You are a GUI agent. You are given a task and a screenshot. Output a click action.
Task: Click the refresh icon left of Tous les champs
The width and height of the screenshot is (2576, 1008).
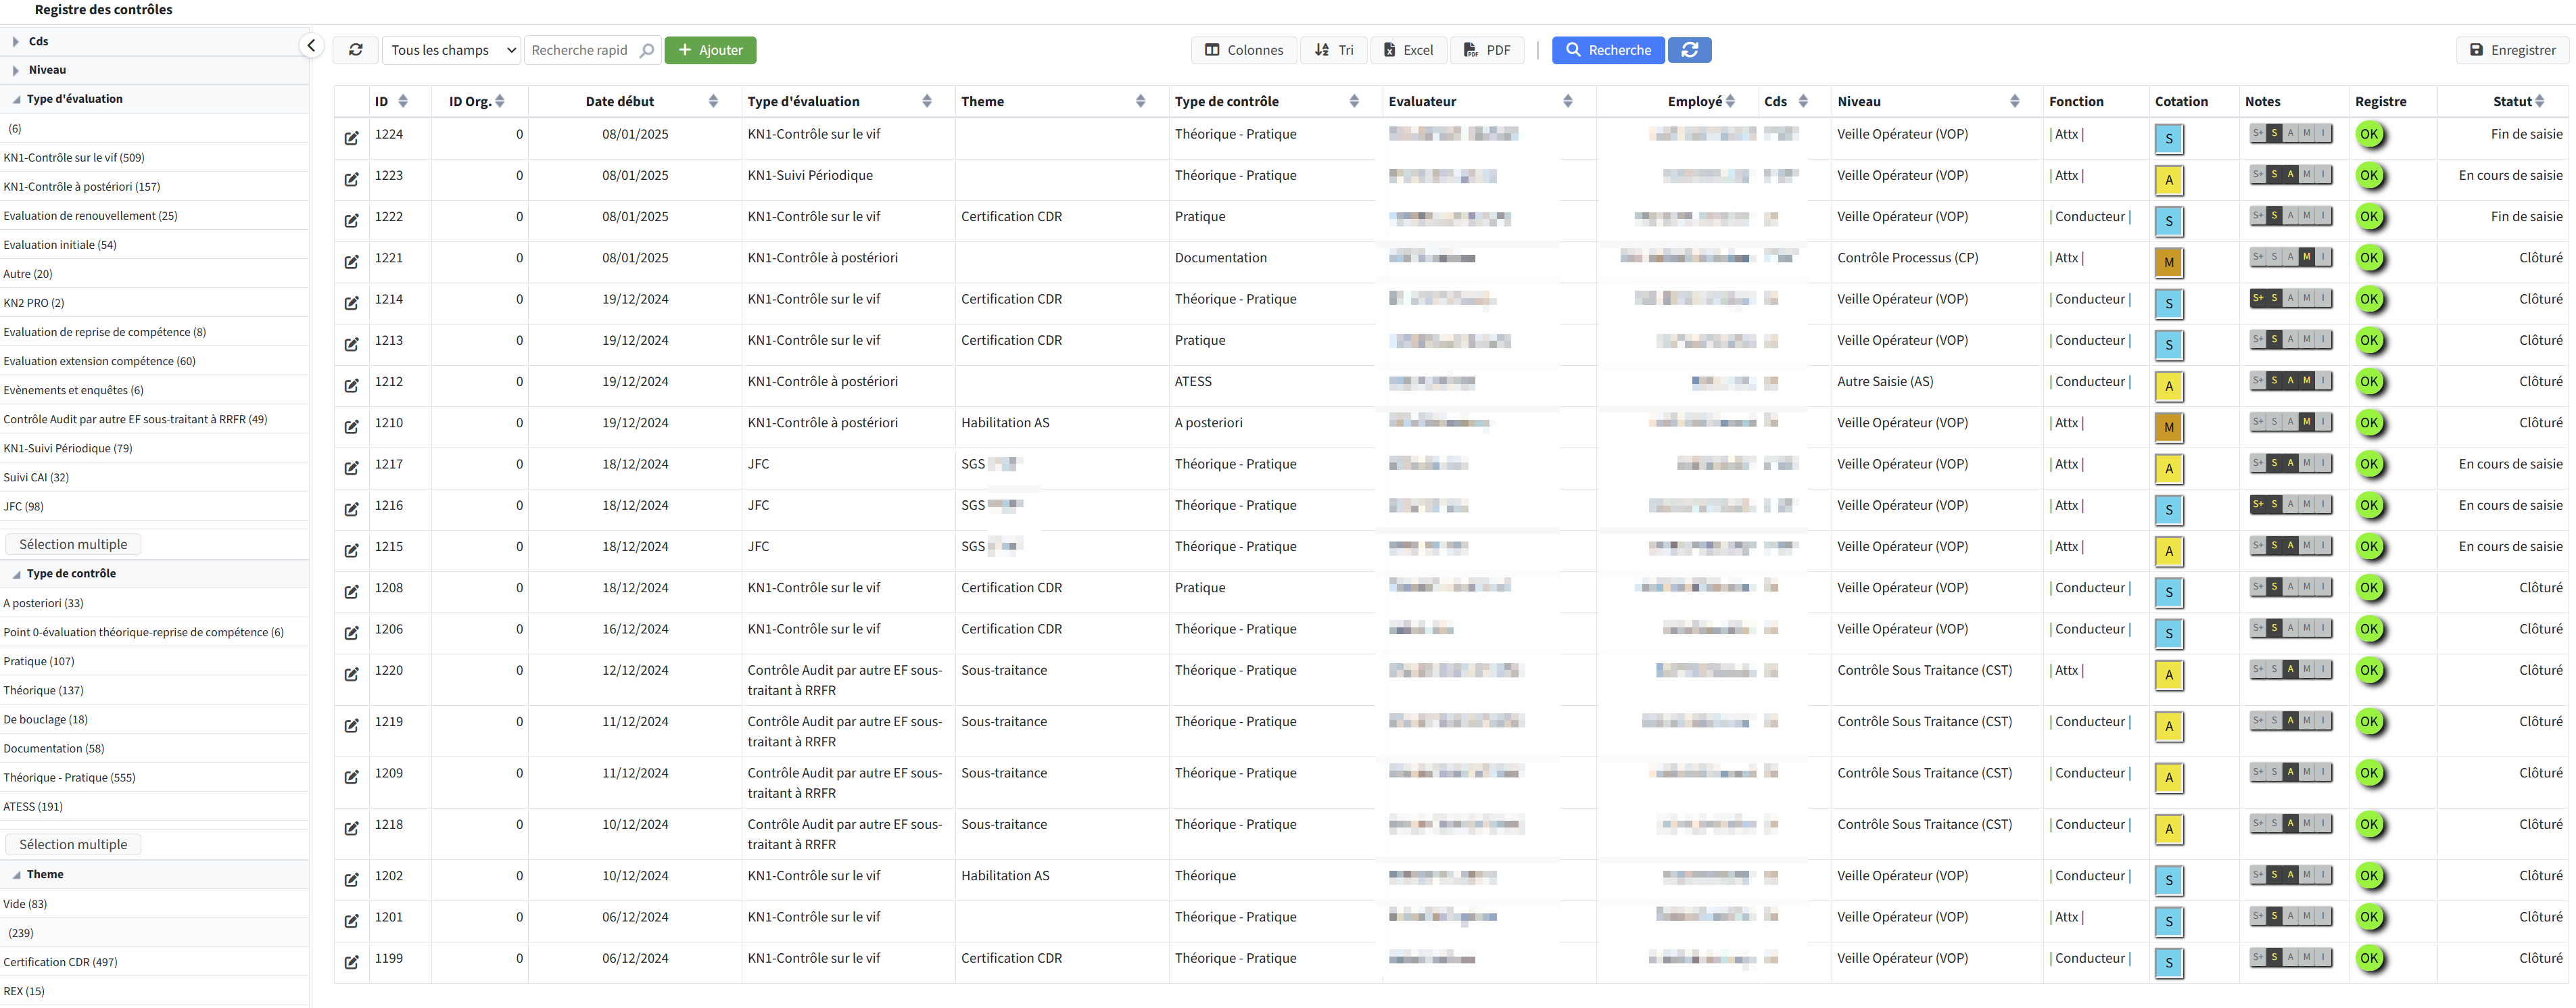[x=355, y=50]
